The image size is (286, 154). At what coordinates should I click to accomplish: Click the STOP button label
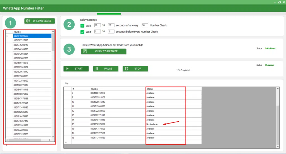(138, 68)
